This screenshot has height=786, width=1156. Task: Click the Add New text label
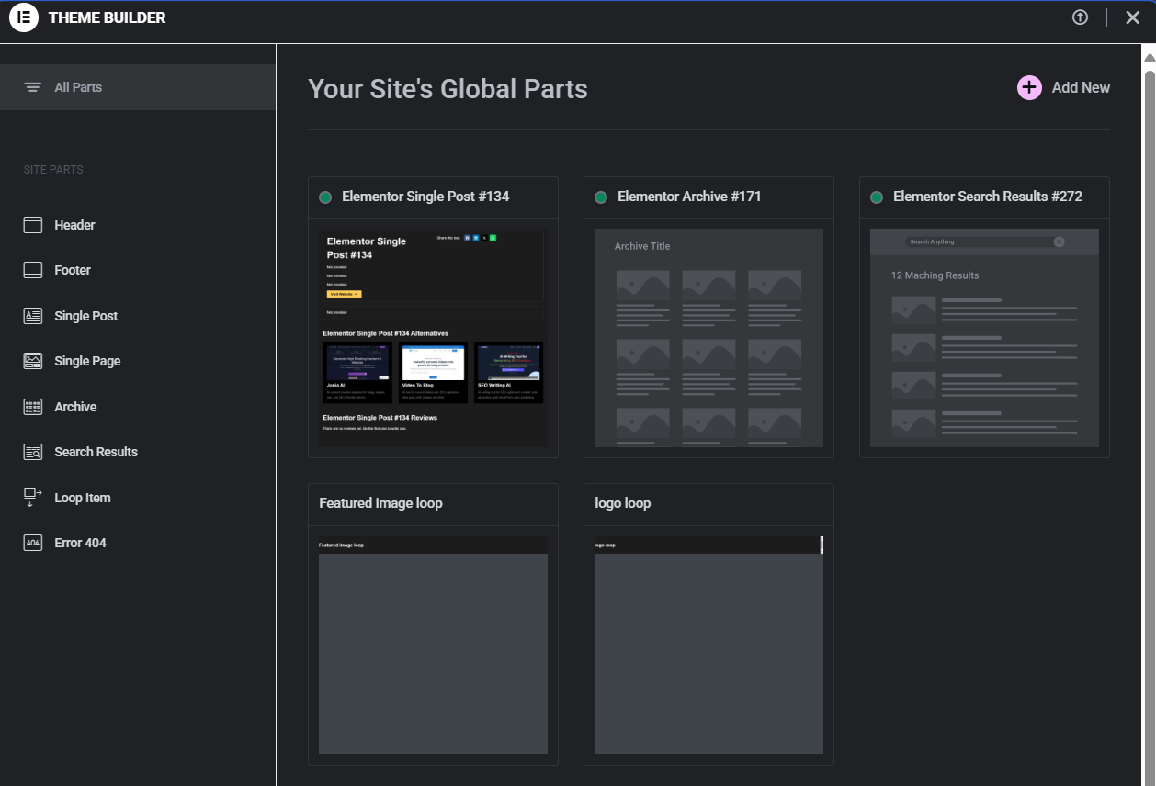(x=1081, y=87)
